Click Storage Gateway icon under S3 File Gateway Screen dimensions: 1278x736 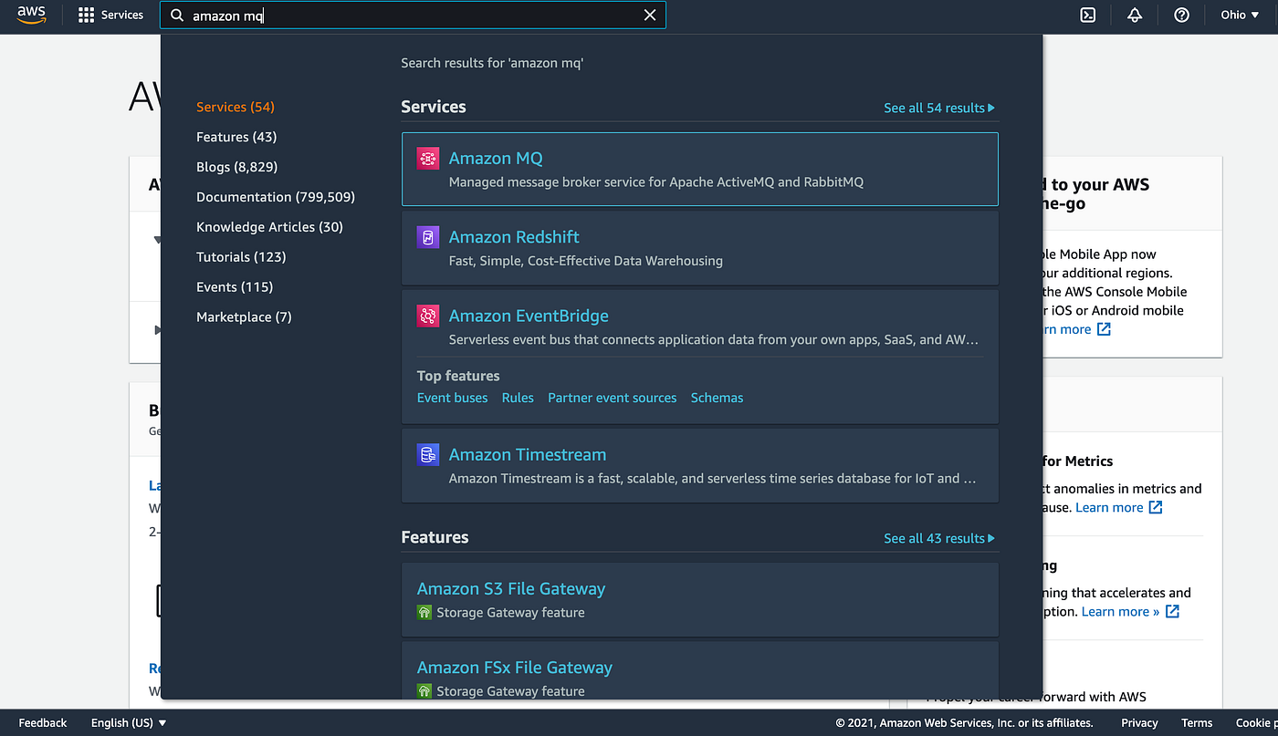[424, 613]
